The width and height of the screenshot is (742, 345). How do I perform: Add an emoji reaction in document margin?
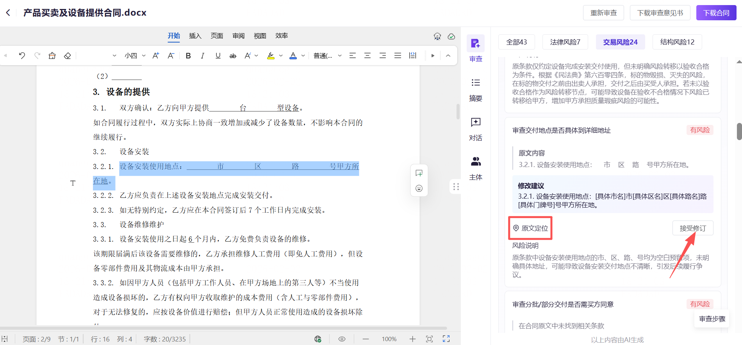coord(419,189)
